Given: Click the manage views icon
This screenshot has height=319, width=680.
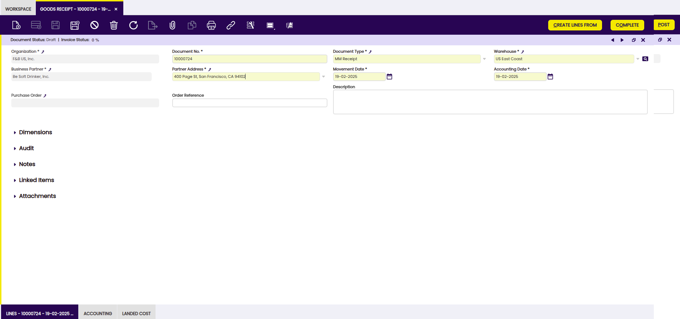Looking at the screenshot, I should pos(270,25).
